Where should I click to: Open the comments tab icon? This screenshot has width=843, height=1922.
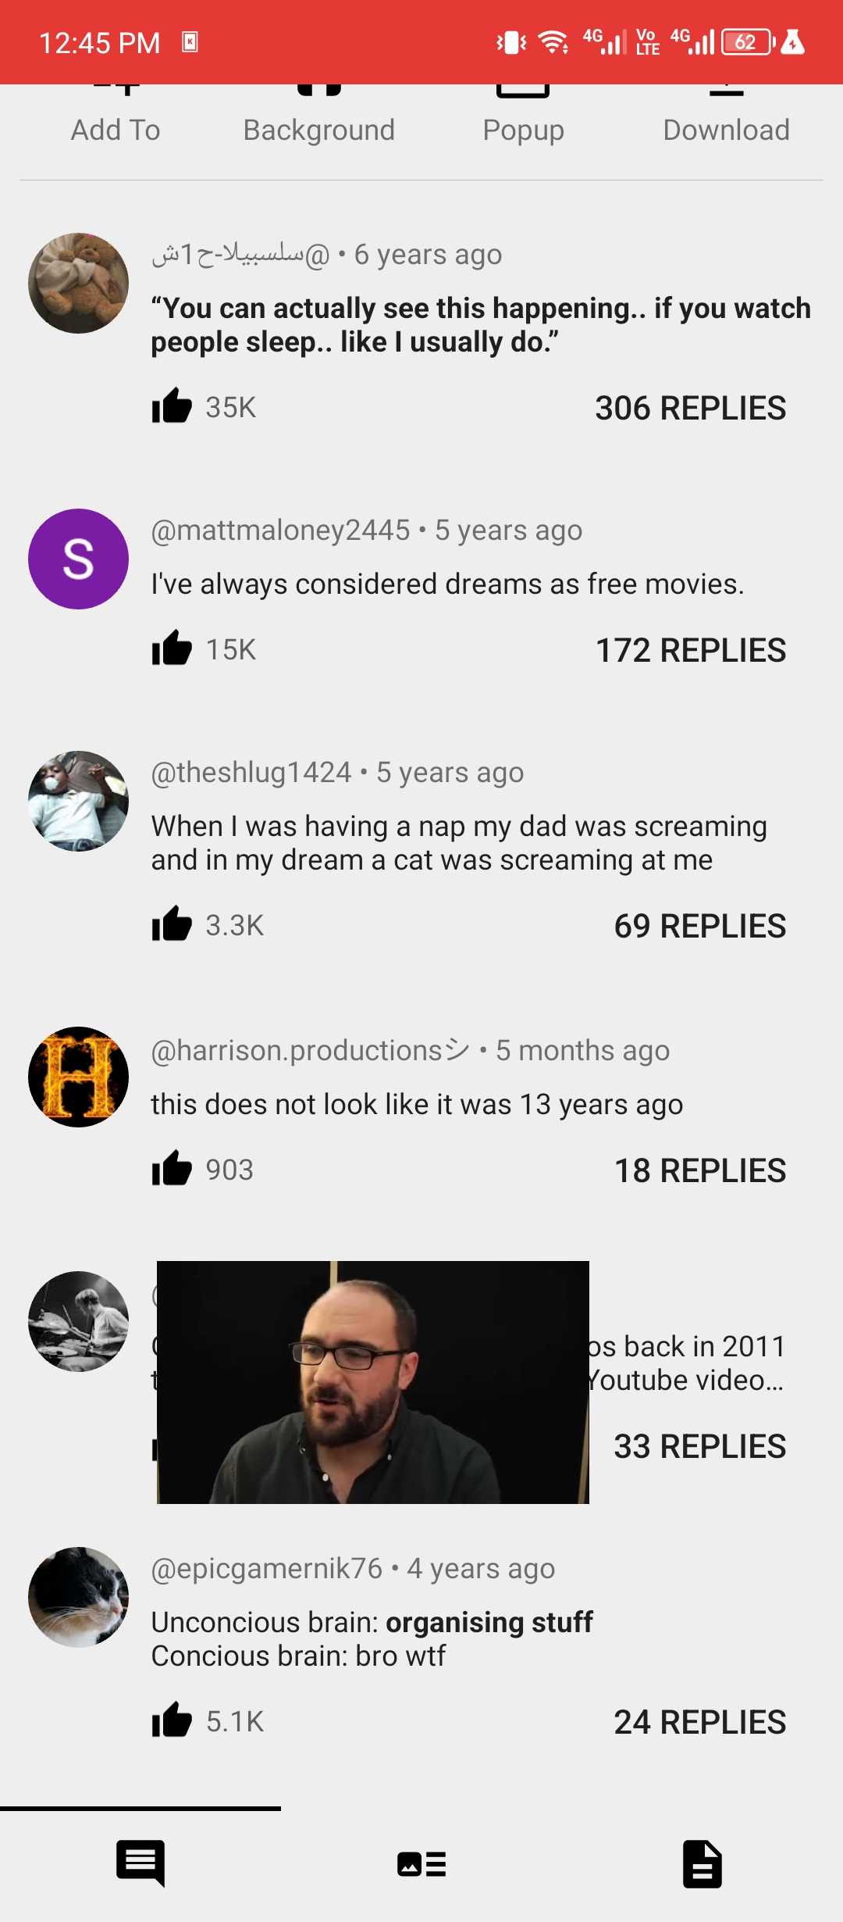140,1863
